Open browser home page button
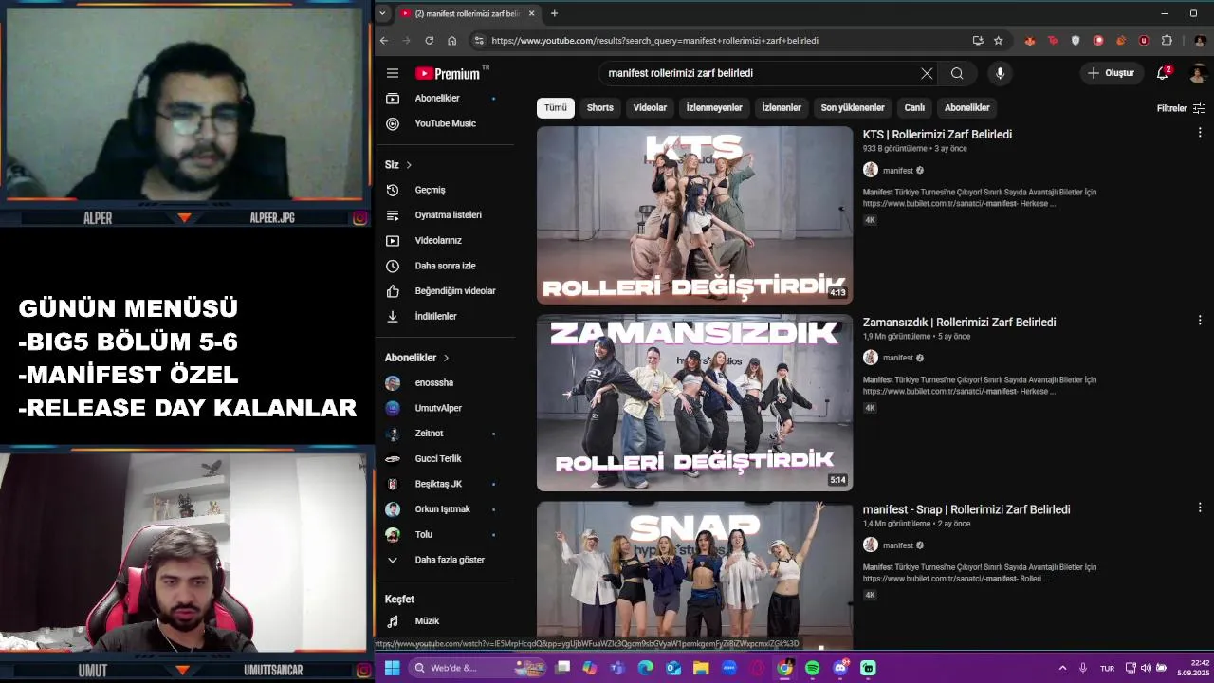 point(452,41)
